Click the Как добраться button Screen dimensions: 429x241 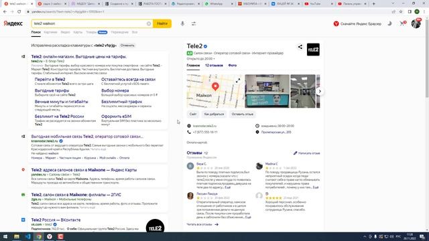(214, 114)
